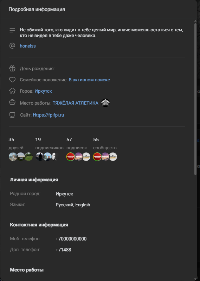Click the heart relationship status icon

[12, 80]
